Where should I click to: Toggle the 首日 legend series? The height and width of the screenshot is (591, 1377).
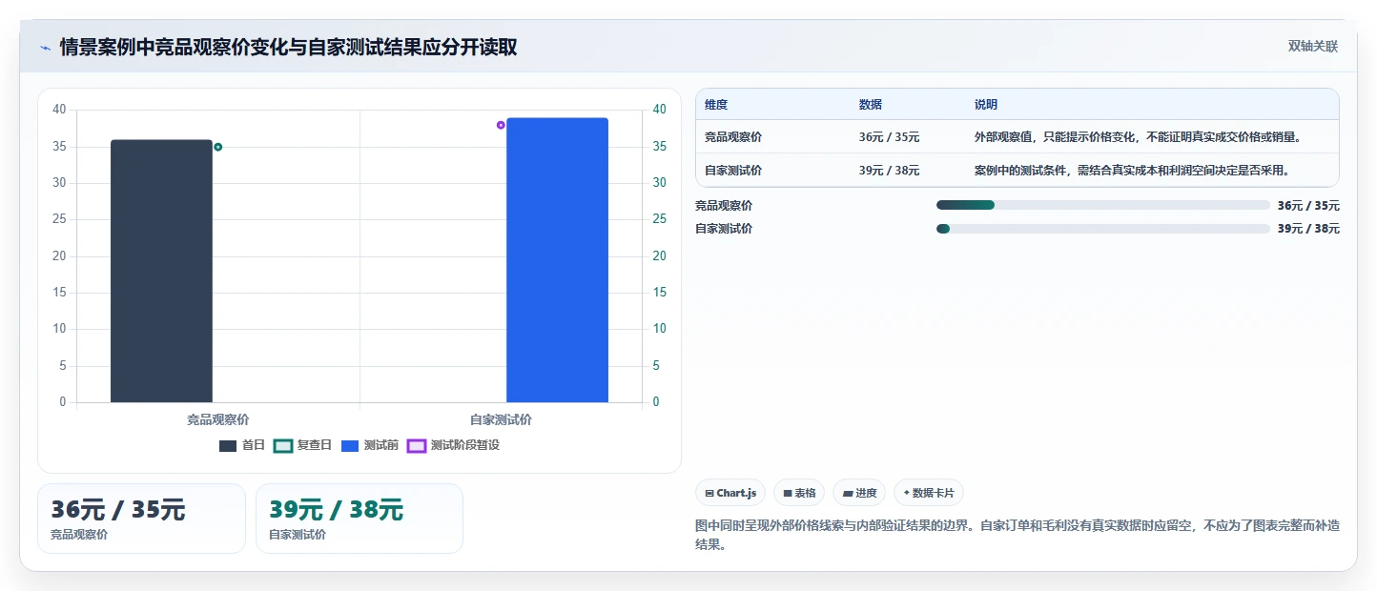click(x=242, y=445)
